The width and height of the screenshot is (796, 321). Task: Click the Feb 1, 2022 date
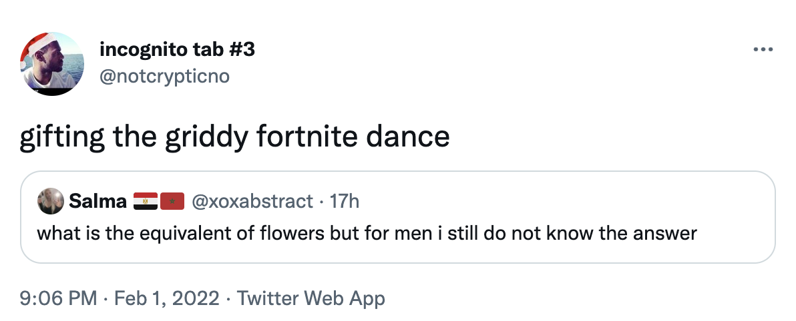pyautogui.click(x=166, y=298)
